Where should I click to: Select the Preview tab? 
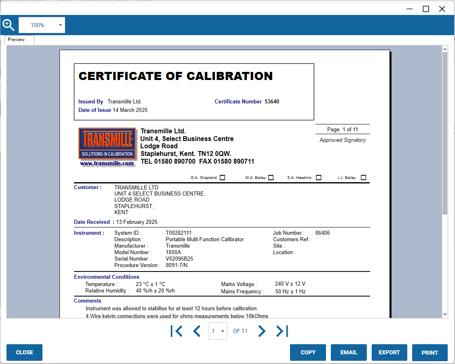tap(19, 40)
